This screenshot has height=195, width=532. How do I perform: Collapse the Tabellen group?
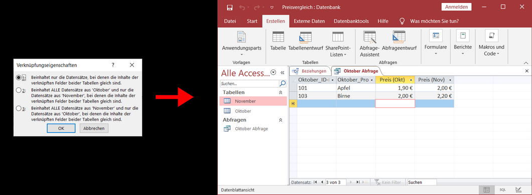(x=281, y=92)
